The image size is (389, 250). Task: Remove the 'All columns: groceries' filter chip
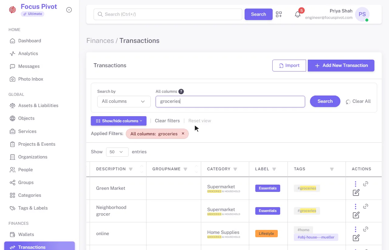click(183, 134)
